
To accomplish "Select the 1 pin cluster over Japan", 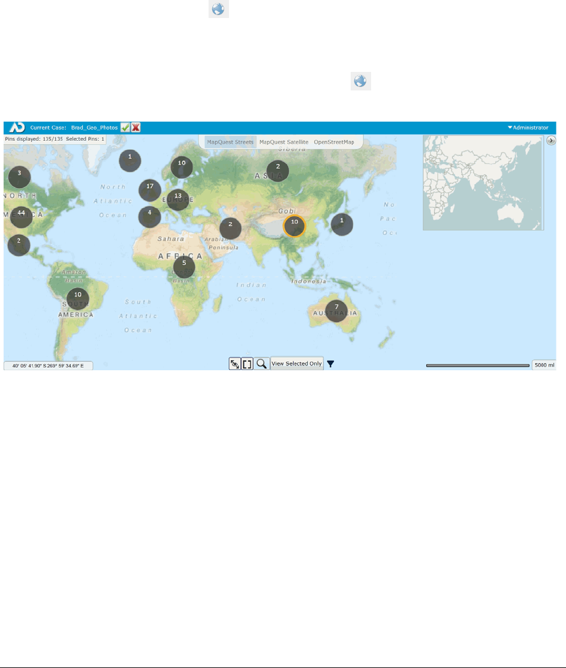I will coord(342,225).
